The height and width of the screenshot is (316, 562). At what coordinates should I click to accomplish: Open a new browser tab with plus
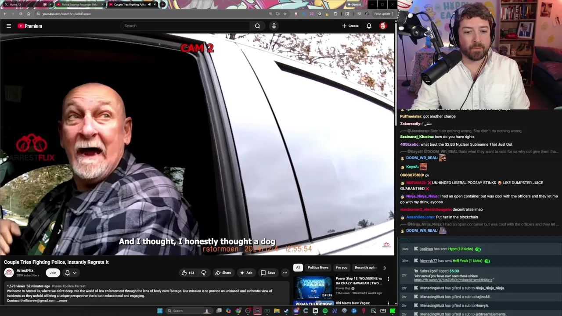(x=162, y=4)
